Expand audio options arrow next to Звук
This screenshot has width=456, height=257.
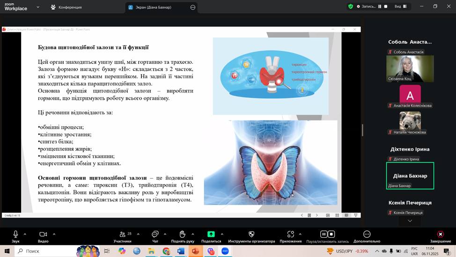pos(25,234)
